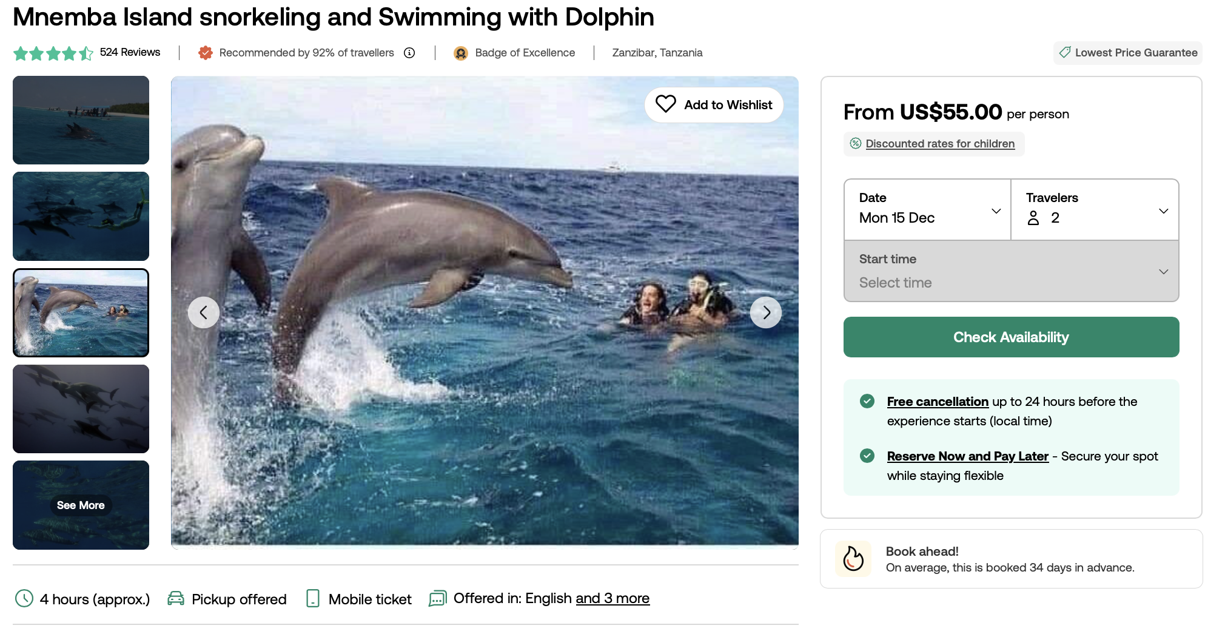Open See More photos thumbnail
Screen dimensions: 1225x631
pyautogui.click(x=81, y=505)
